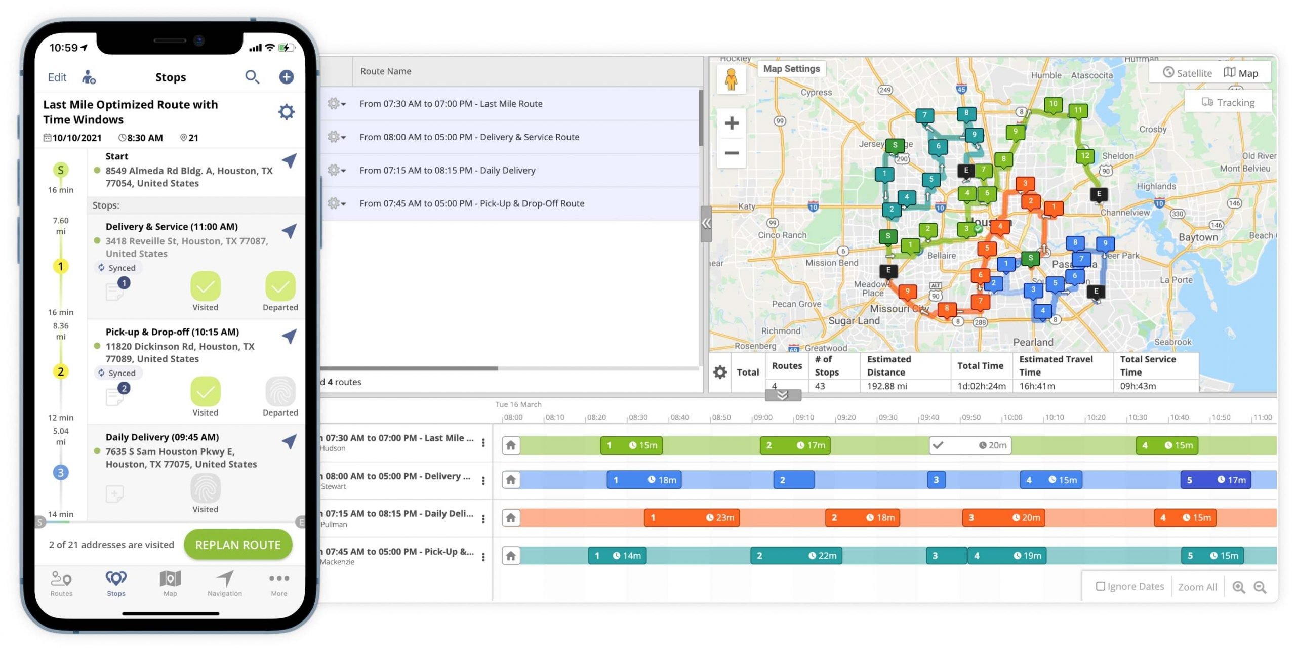Click the Stops icon in bottom toolbar

(116, 582)
